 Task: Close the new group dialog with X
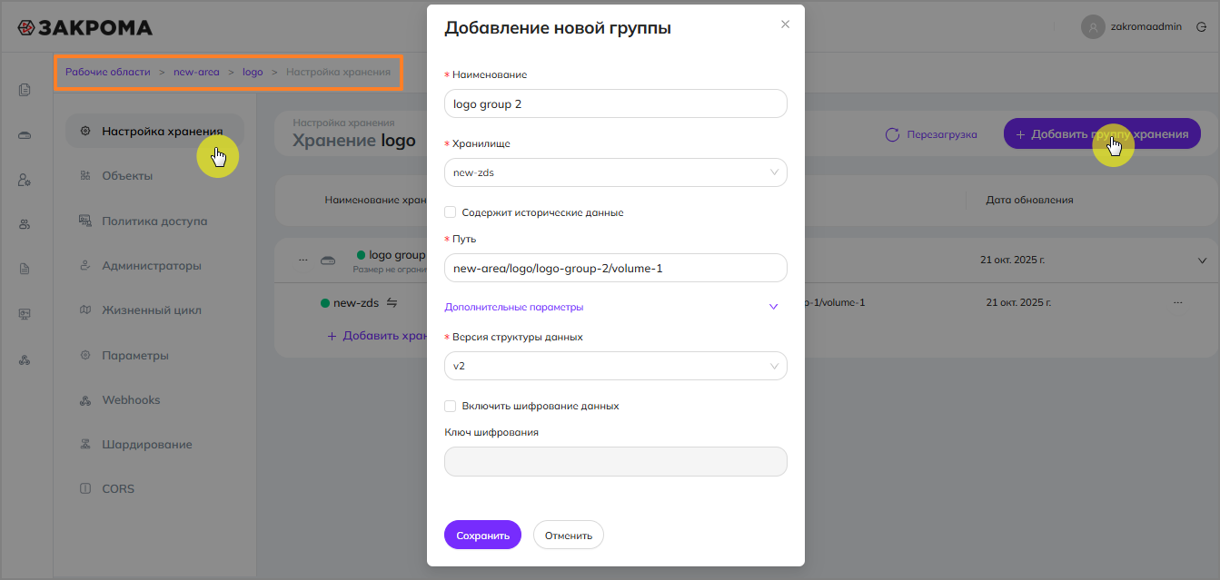(785, 25)
